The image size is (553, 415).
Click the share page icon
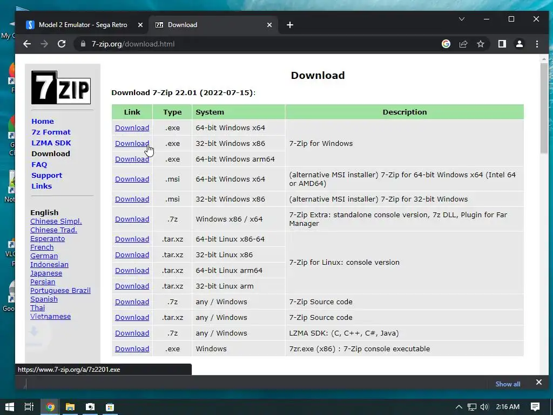pos(463,44)
